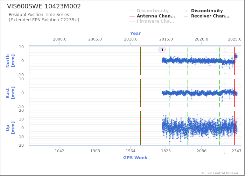Click the GPS week 2086 tick label
This screenshot has height=176, width=245.
click(201, 151)
